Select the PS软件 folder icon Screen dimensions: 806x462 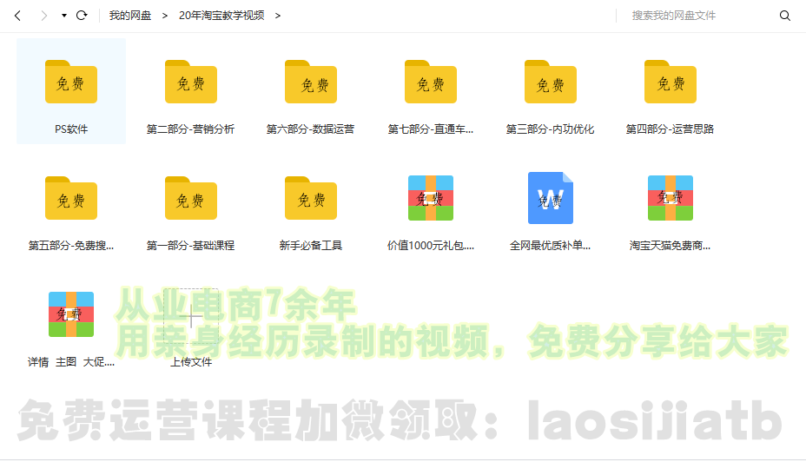71,82
